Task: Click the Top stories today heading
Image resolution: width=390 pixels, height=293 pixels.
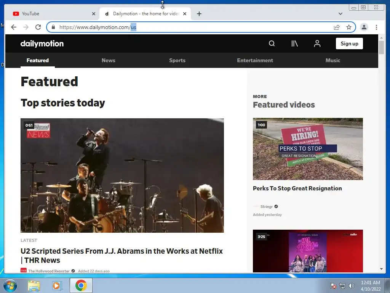Action: [63, 103]
